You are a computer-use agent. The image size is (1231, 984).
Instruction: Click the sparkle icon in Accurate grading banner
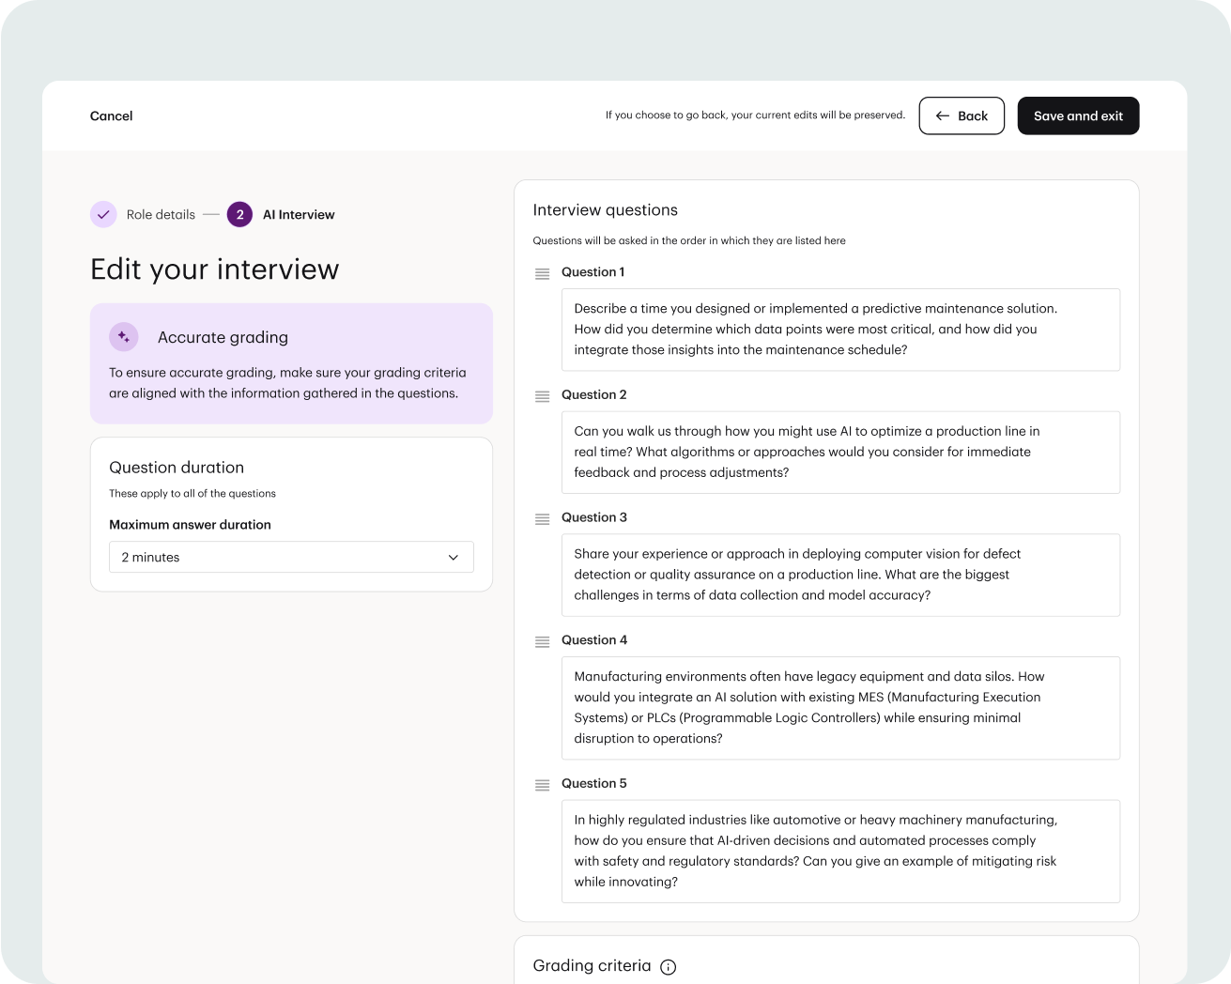click(123, 336)
